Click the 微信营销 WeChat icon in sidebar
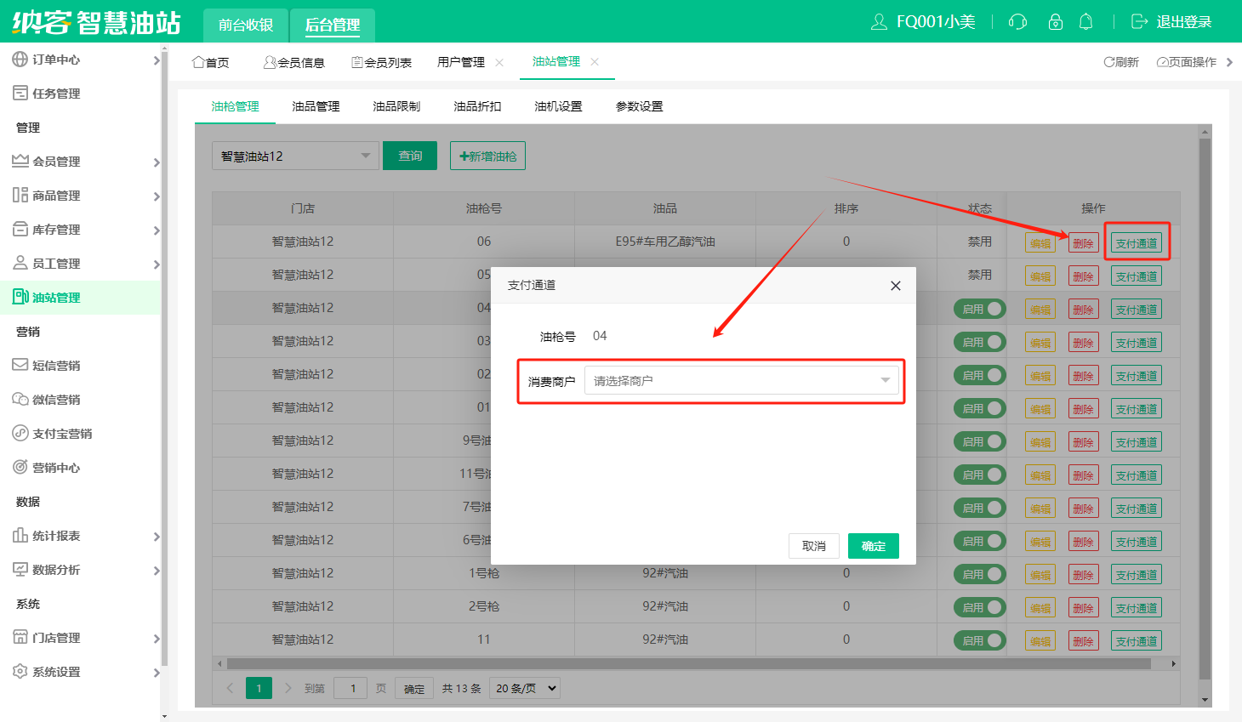 point(20,400)
